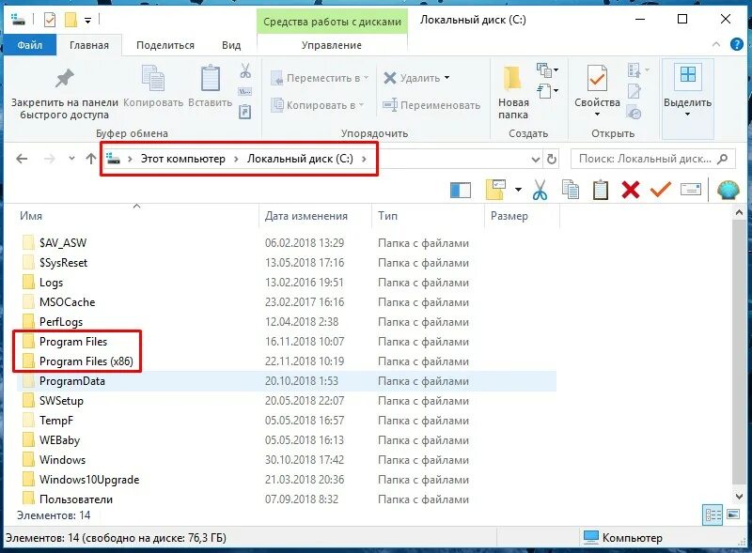This screenshot has width=752, height=553.
Task: Open the Копировать в dropdown
Action: pos(318,105)
